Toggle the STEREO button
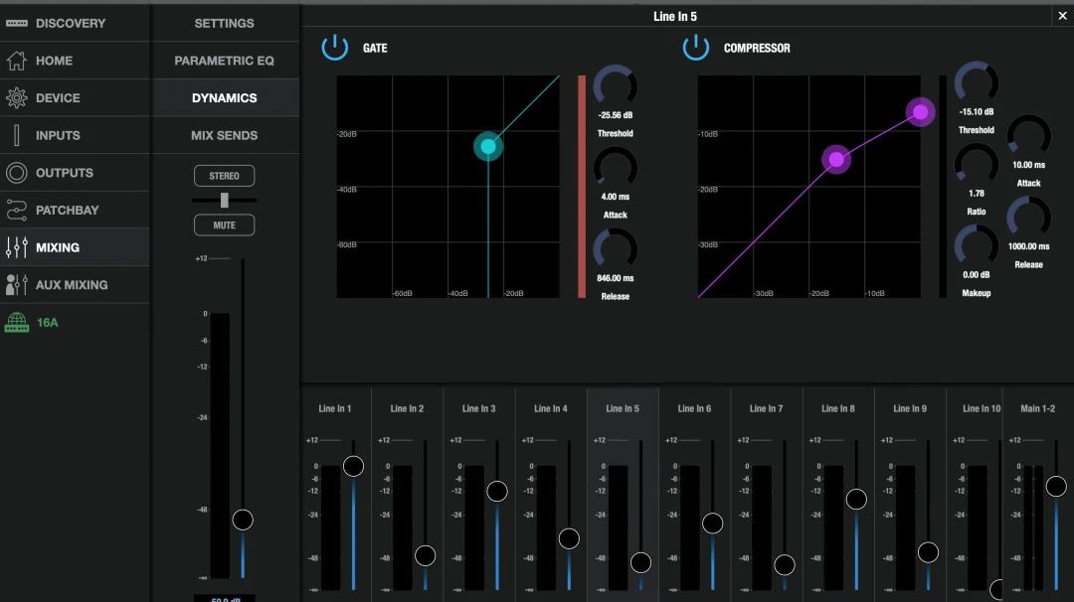The image size is (1074, 602). tap(224, 176)
